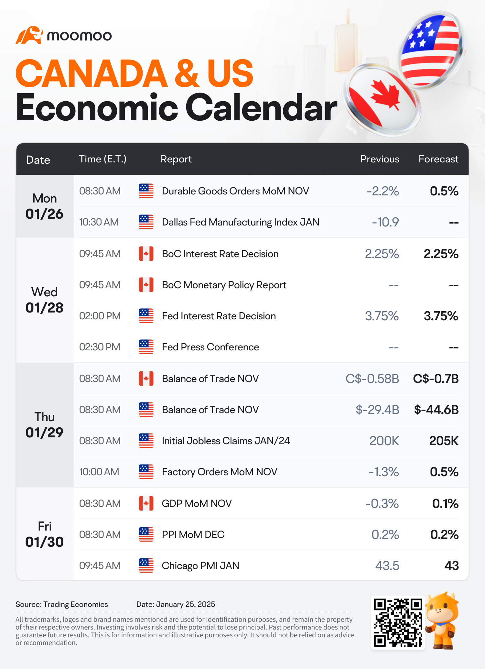This screenshot has width=485, height=669.
Task: Select the Wed 01/28 date cell
Action: 45,300
